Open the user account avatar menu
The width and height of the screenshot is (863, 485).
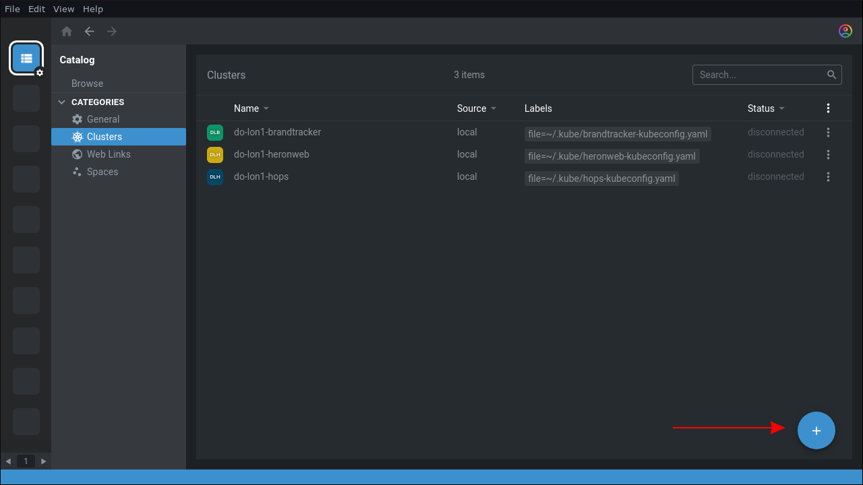click(x=845, y=31)
